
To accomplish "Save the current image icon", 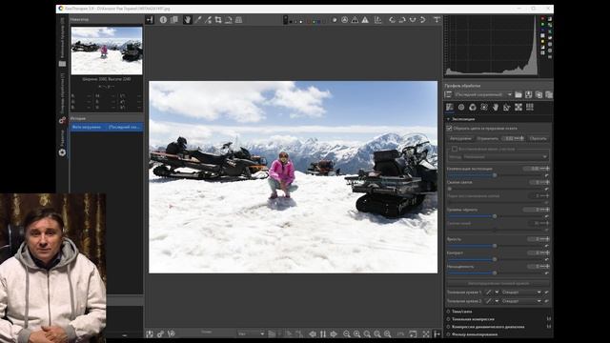I will click(x=150, y=333).
